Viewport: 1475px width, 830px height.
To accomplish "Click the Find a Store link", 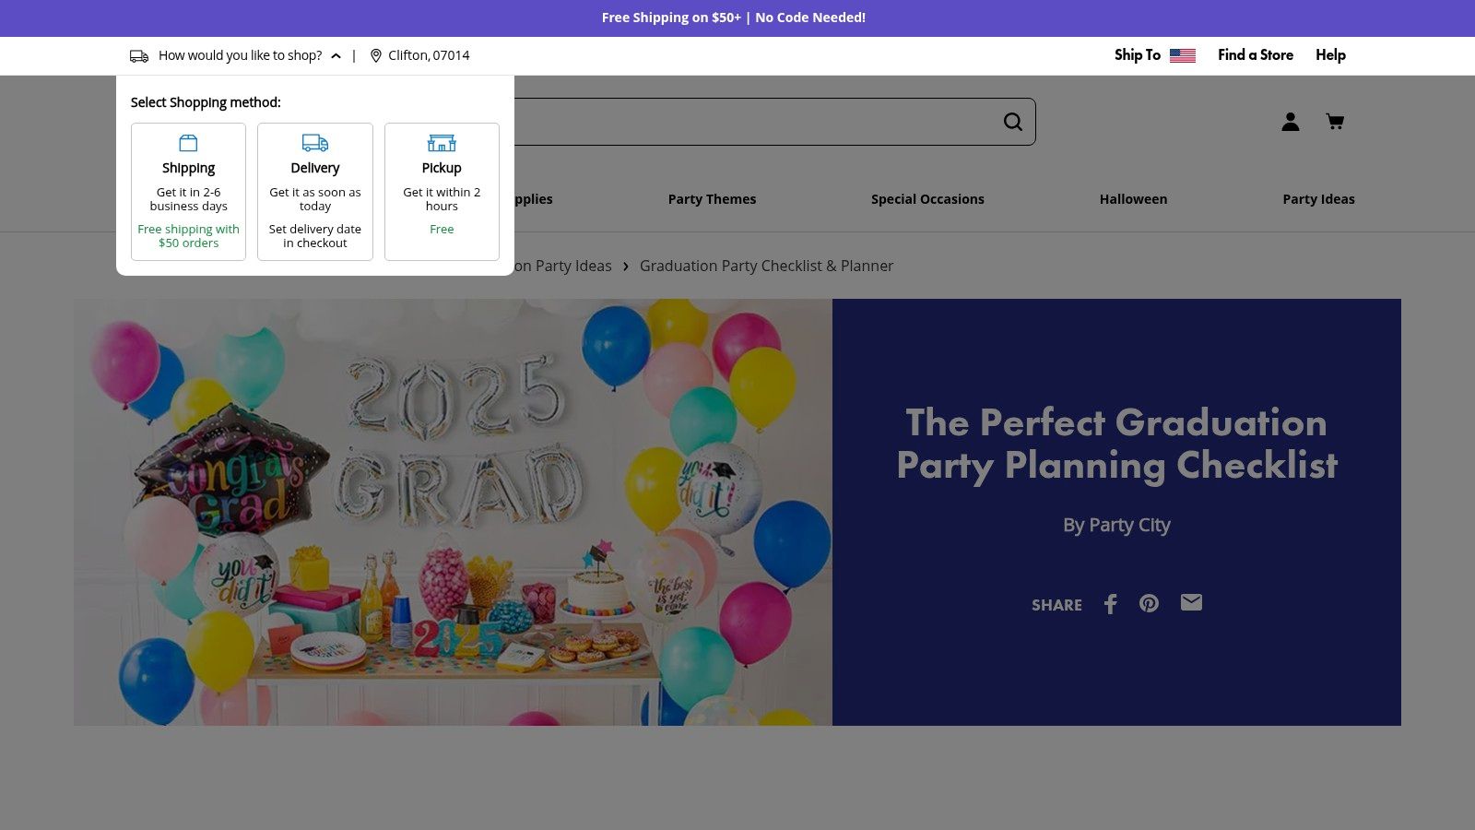I will coord(1255,55).
